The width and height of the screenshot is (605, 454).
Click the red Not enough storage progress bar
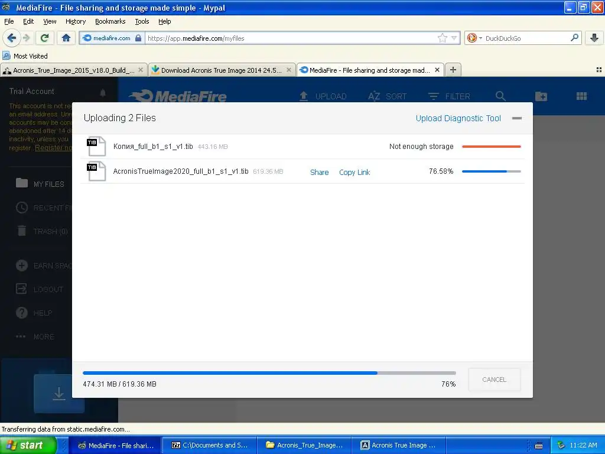491,147
